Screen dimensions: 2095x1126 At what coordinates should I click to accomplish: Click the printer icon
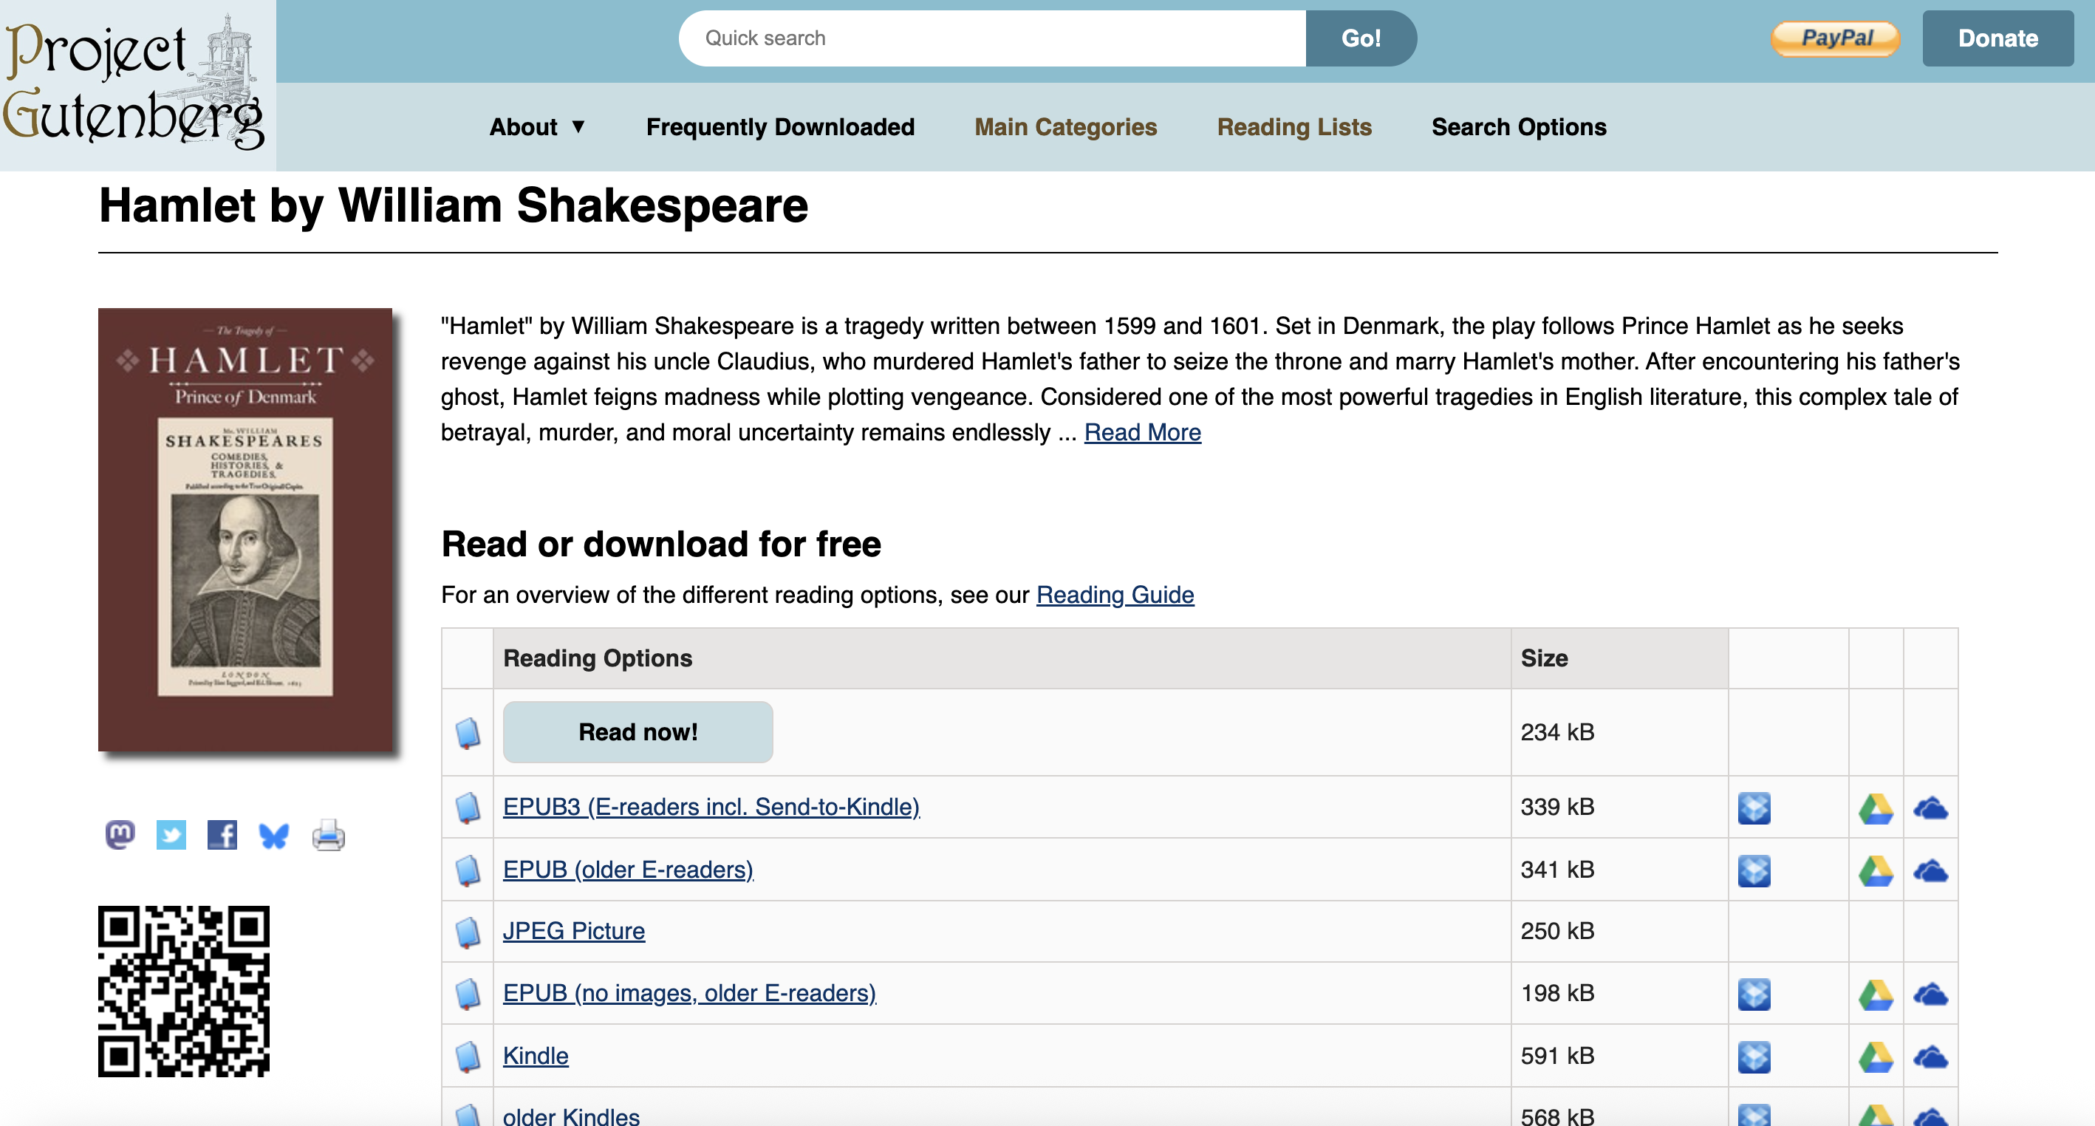point(329,836)
